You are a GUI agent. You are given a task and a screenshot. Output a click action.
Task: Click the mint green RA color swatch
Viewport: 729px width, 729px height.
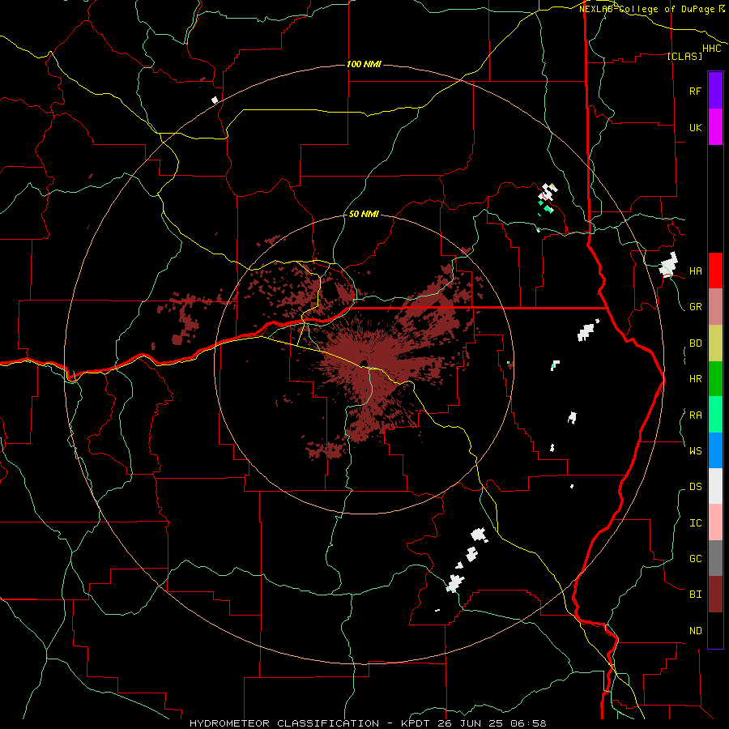[x=715, y=415]
